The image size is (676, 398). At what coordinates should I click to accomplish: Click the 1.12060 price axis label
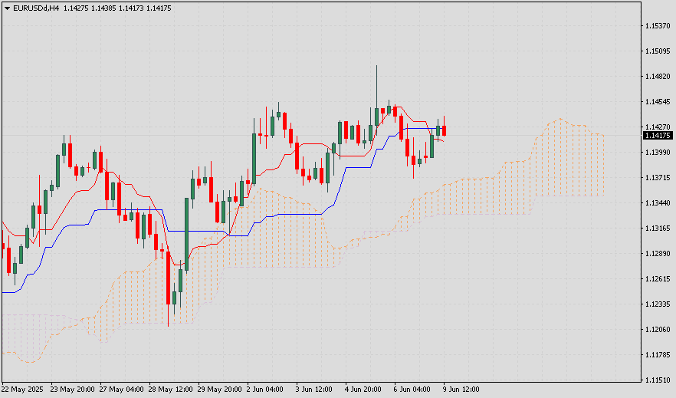pyautogui.click(x=658, y=330)
